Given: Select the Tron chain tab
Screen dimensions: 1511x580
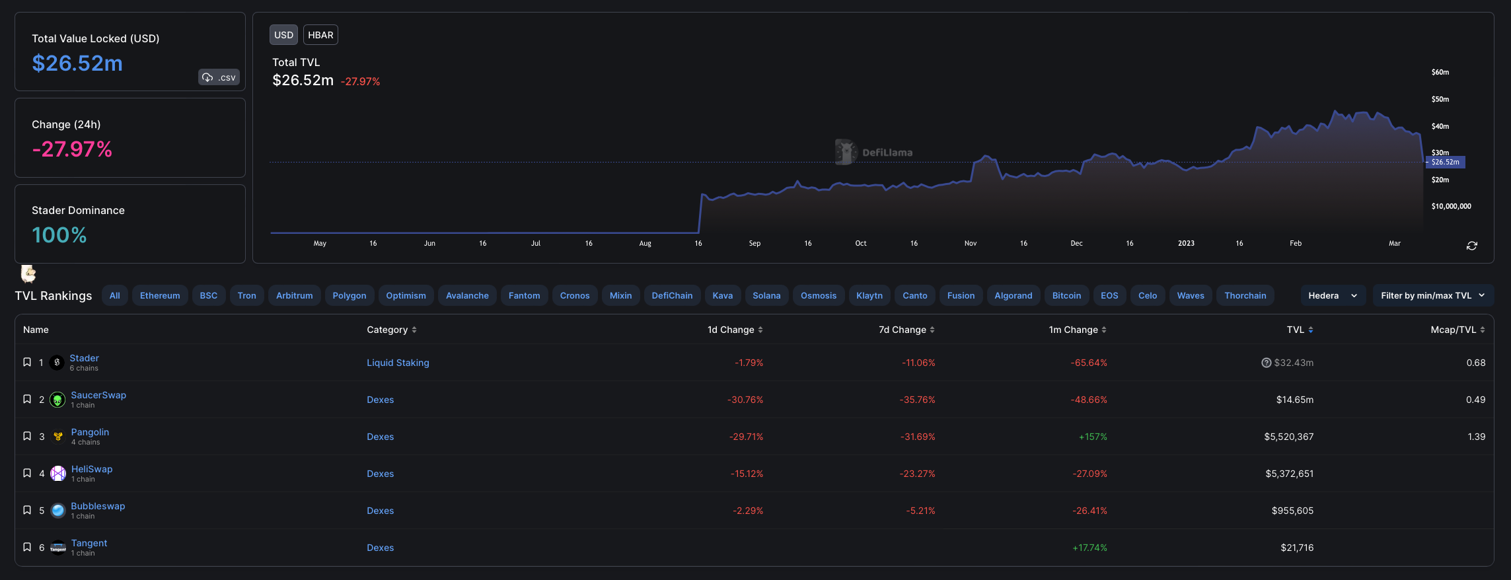Looking at the screenshot, I should click(247, 295).
